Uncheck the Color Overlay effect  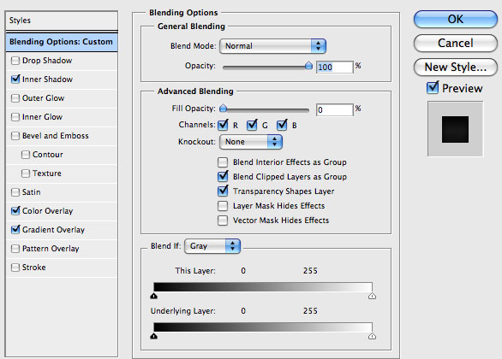click(15, 211)
